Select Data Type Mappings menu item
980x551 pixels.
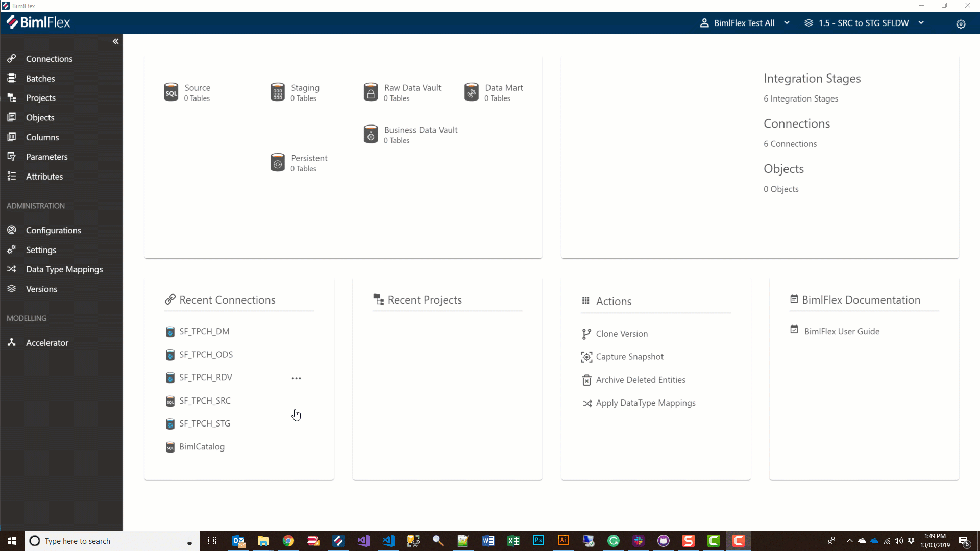(64, 269)
